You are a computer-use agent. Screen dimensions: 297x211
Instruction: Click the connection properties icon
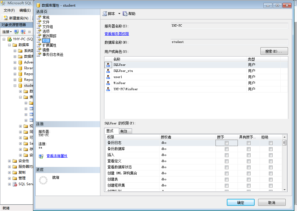point(41,156)
